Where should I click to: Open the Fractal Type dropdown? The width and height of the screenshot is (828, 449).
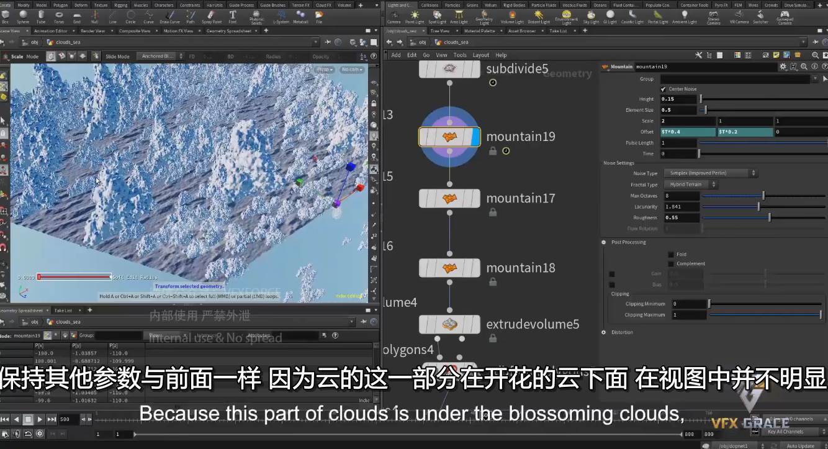tap(690, 184)
